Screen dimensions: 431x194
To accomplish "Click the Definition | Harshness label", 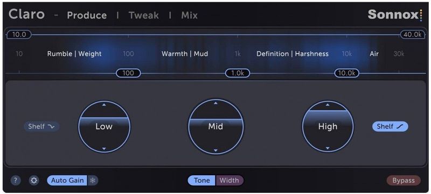I will tap(293, 54).
